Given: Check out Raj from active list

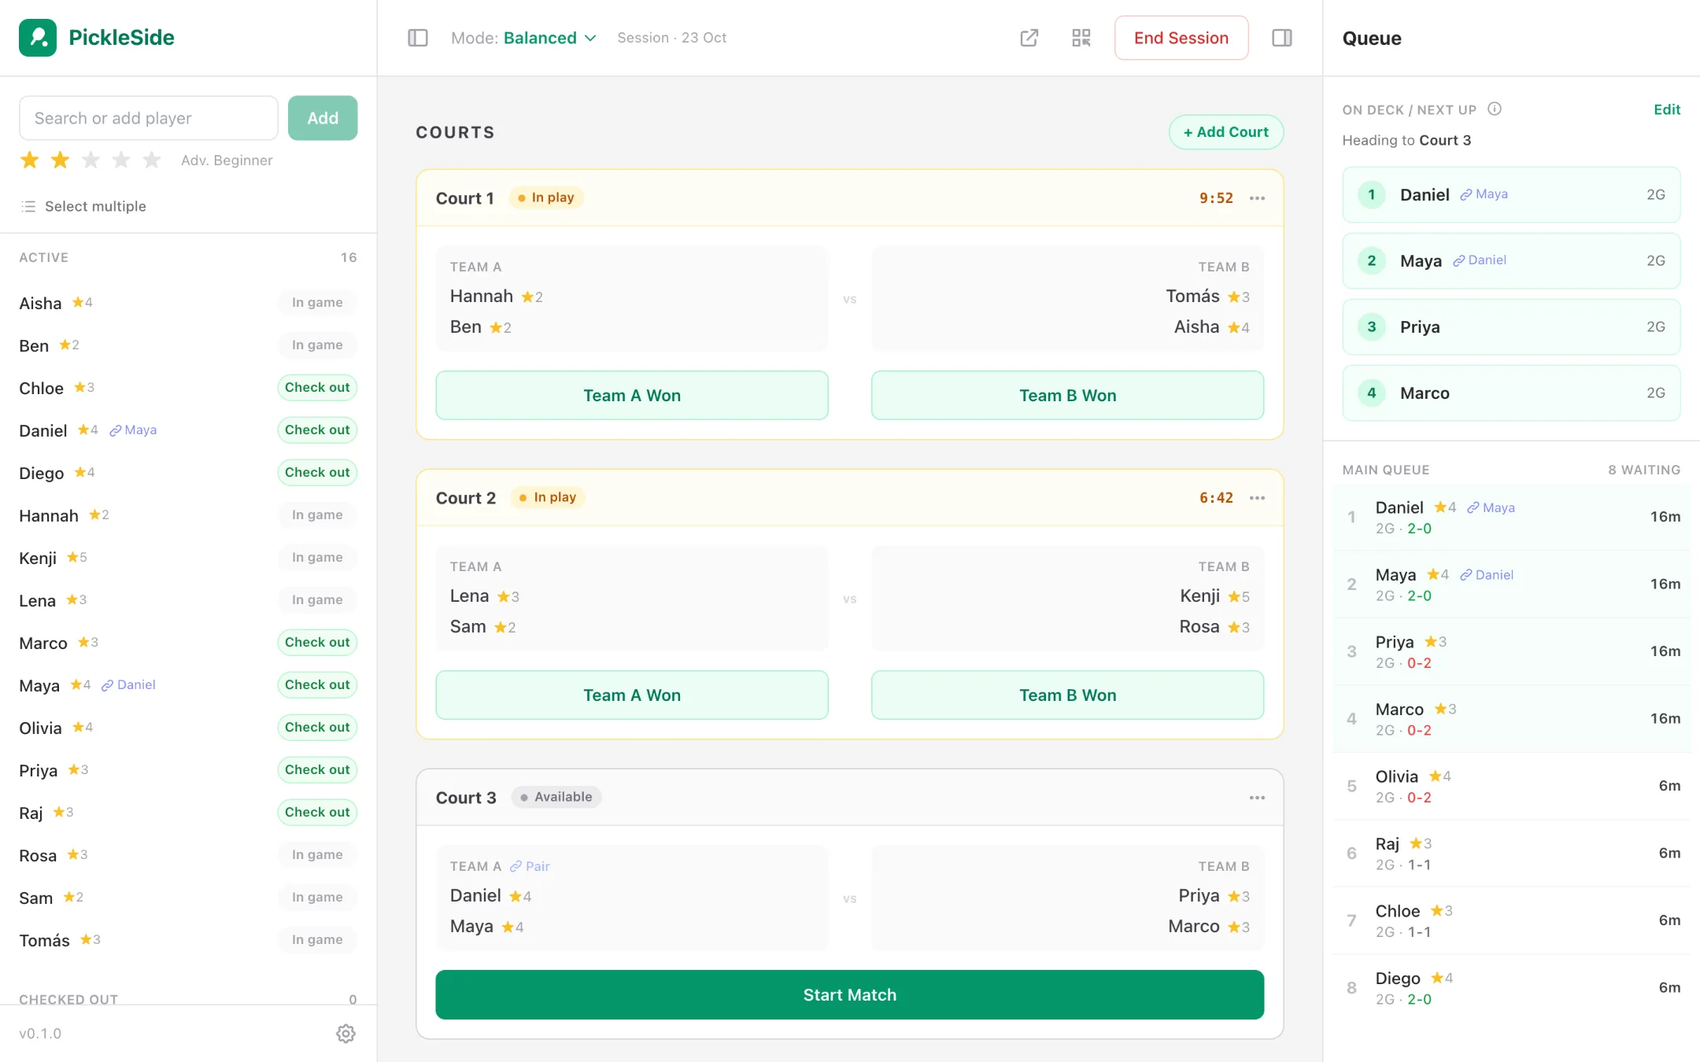Looking at the screenshot, I should click(317, 813).
